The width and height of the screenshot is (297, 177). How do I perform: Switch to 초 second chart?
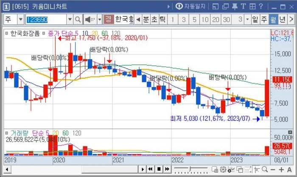[x=154, y=20]
